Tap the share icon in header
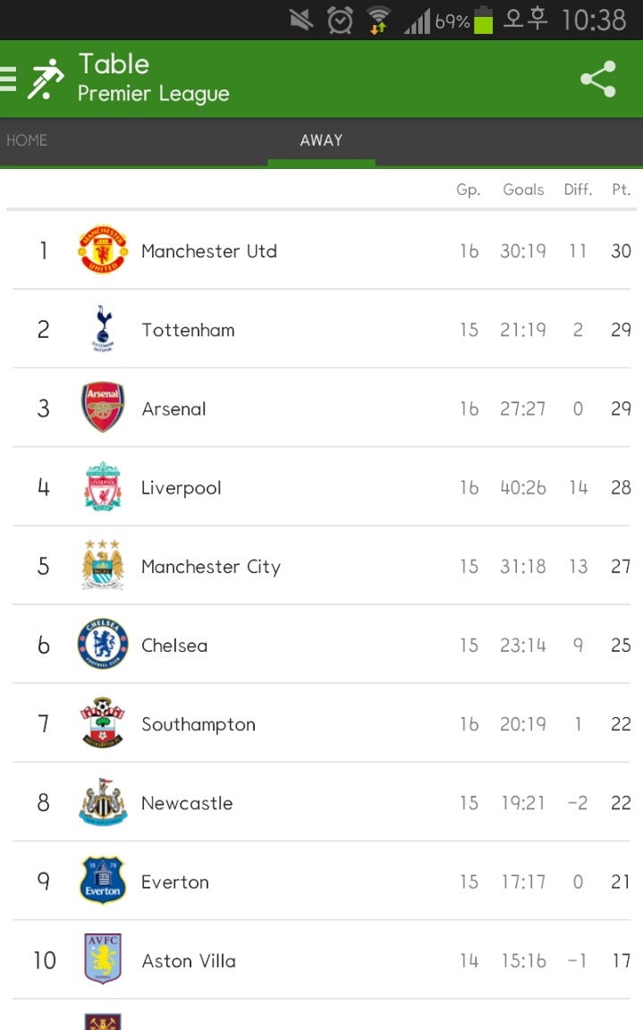The image size is (643, 1030). tap(598, 79)
